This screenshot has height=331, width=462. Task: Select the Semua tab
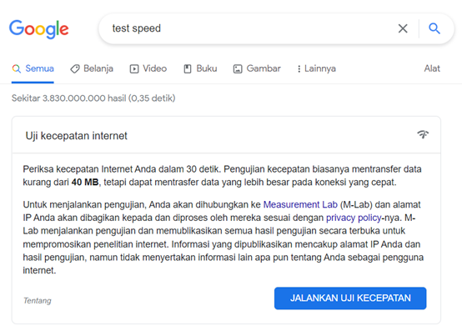coord(33,68)
